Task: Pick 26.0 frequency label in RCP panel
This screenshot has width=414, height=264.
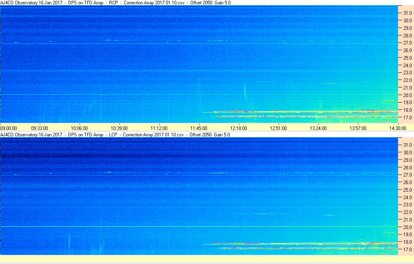Action: point(407,50)
